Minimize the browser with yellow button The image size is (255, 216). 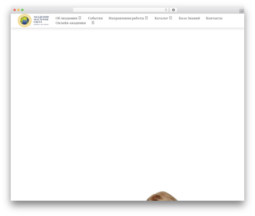[x=18, y=10]
